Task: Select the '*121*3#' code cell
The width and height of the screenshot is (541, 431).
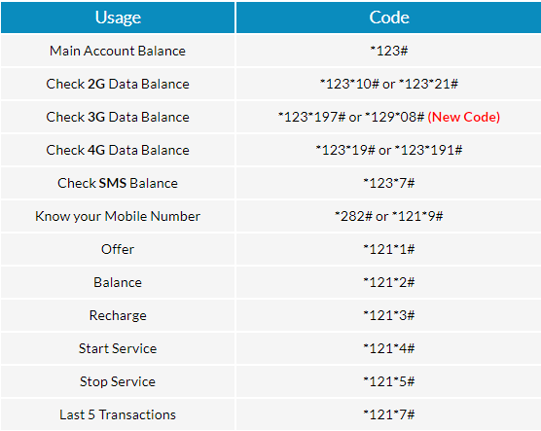Action: [x=389, y=315]
